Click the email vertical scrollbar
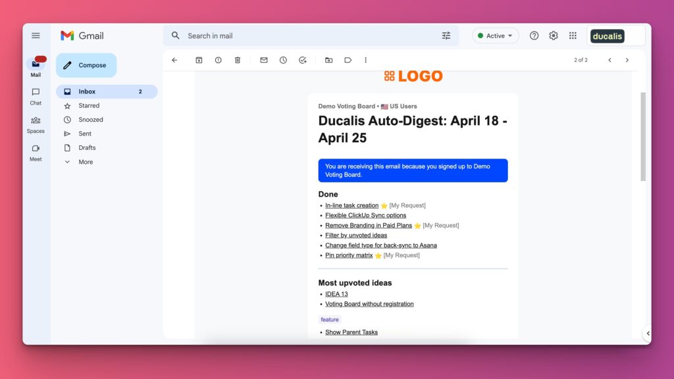This screenshot has width=674, height=379. (643, 137)
